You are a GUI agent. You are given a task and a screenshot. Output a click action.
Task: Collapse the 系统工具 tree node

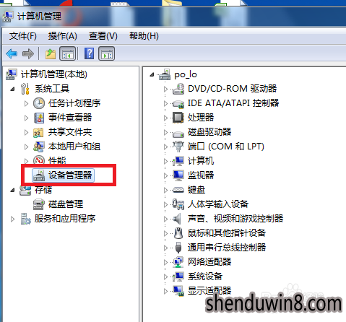pos(12,90)
